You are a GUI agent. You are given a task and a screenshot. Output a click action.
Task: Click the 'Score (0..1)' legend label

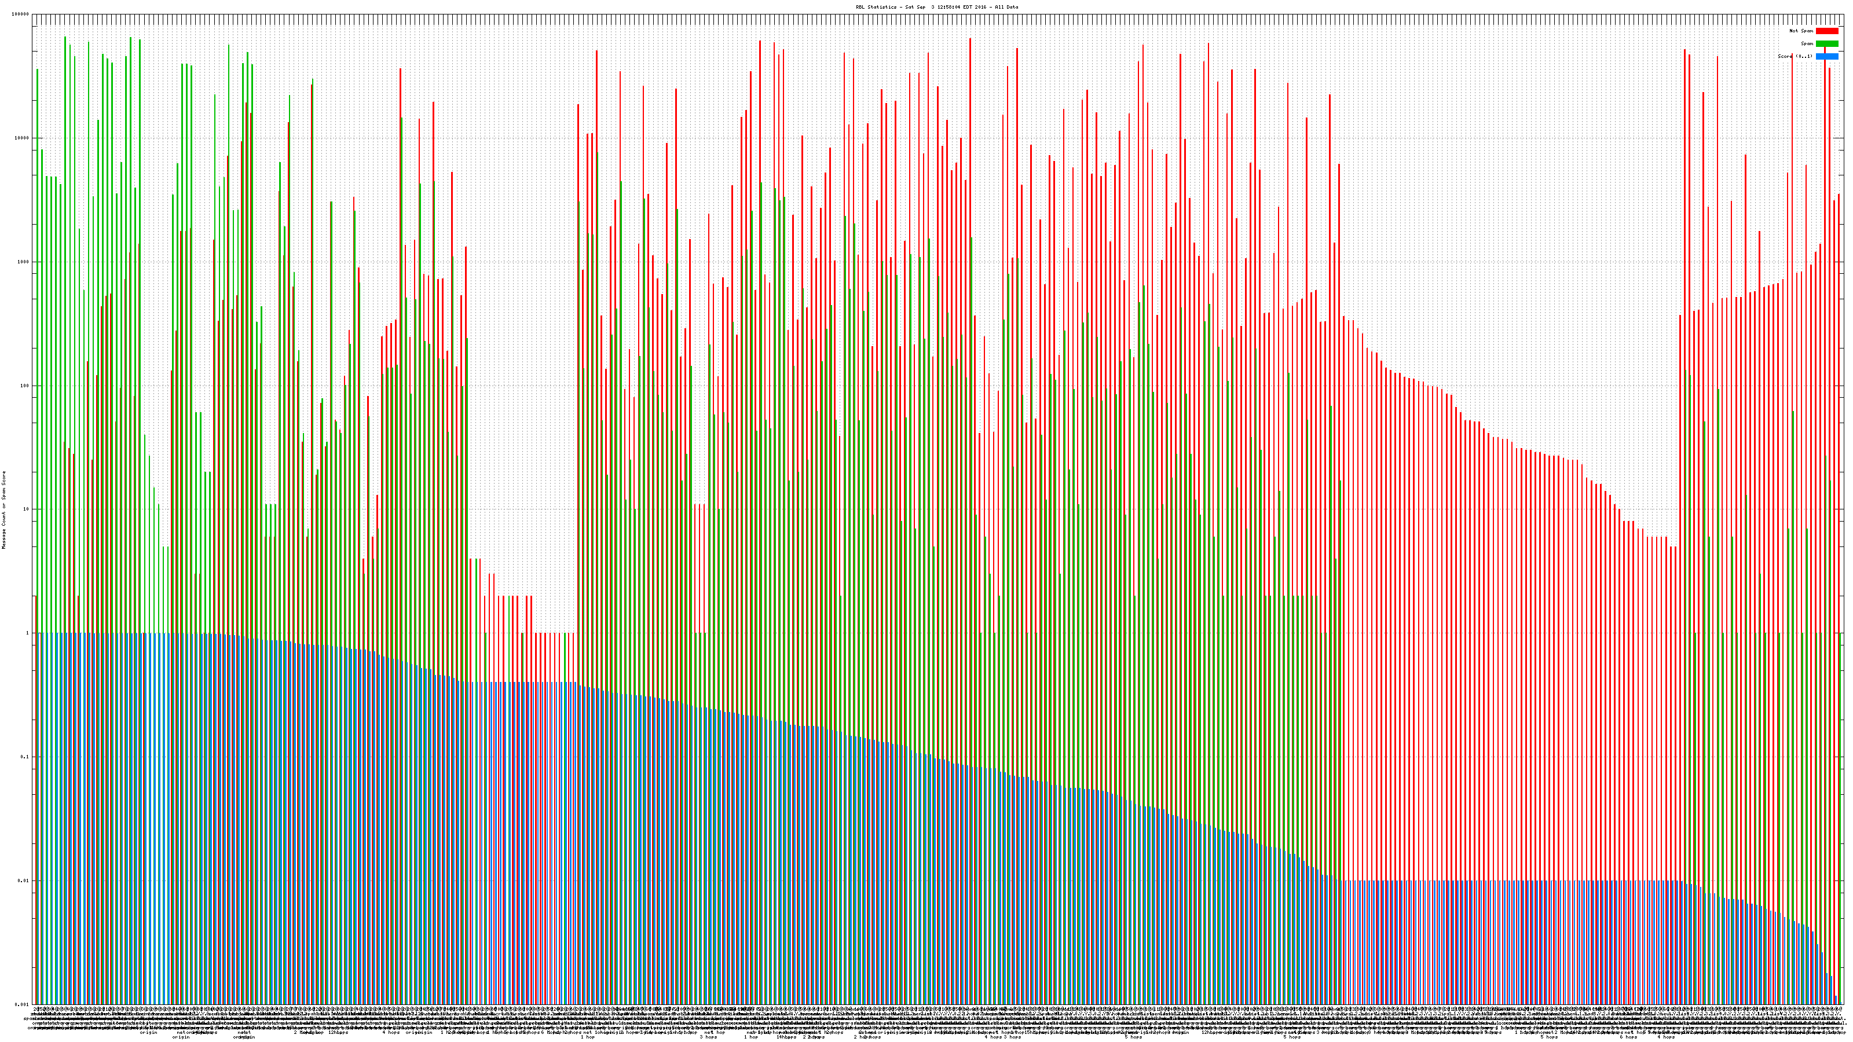[1795, 56]
